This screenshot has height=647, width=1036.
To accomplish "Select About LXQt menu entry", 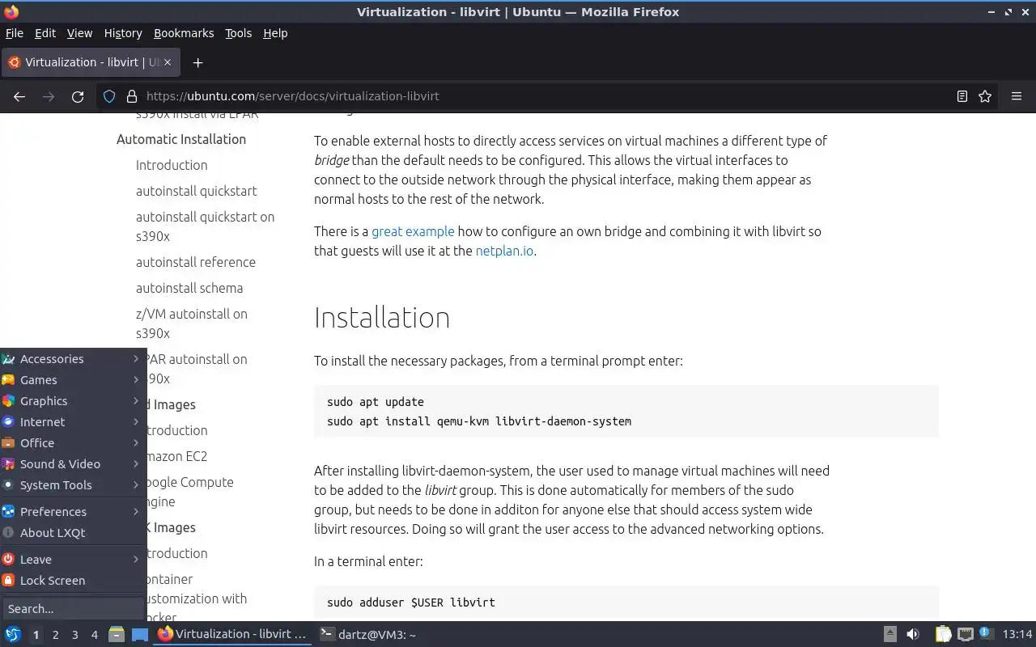I will pos(53,533).
